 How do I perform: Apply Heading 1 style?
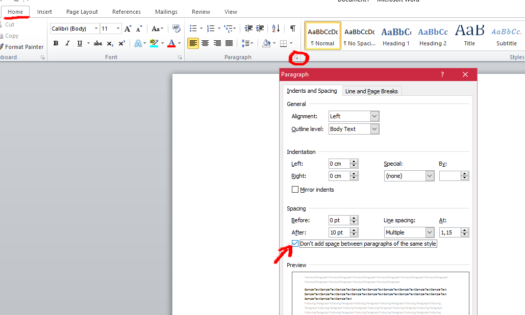(396, 36)
